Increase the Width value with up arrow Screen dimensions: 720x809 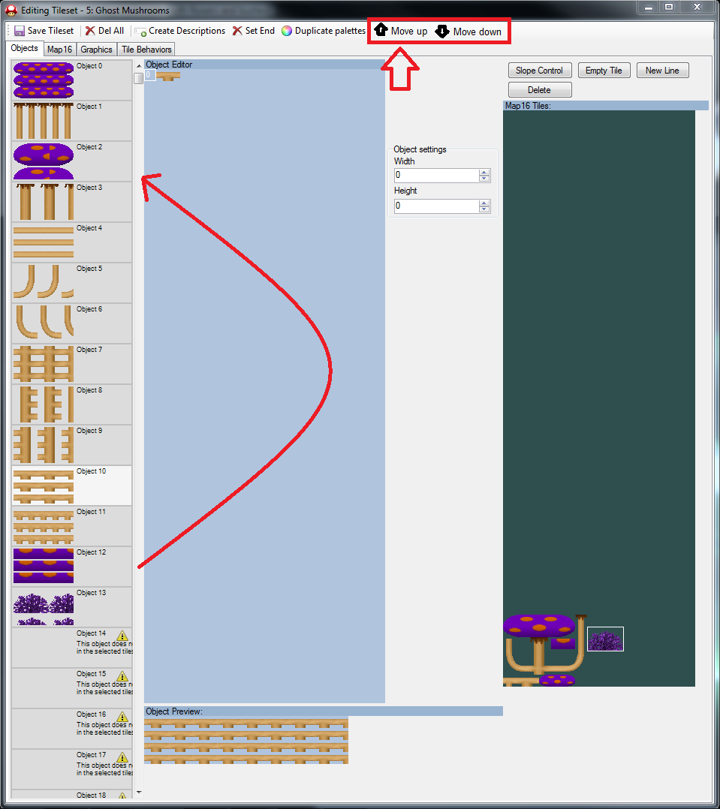pyautogui.click(x=484, y=173)
